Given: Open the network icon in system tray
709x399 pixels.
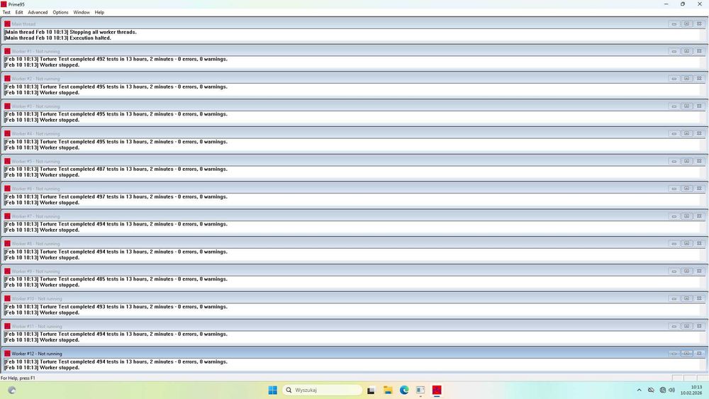Looking at the screenshot, I should 662,390.
